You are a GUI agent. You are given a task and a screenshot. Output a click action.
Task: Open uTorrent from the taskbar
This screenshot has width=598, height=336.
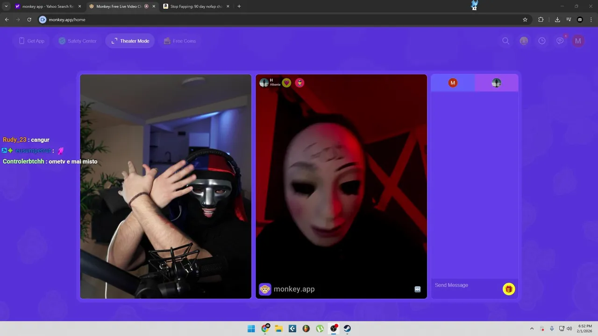[320, 329]
